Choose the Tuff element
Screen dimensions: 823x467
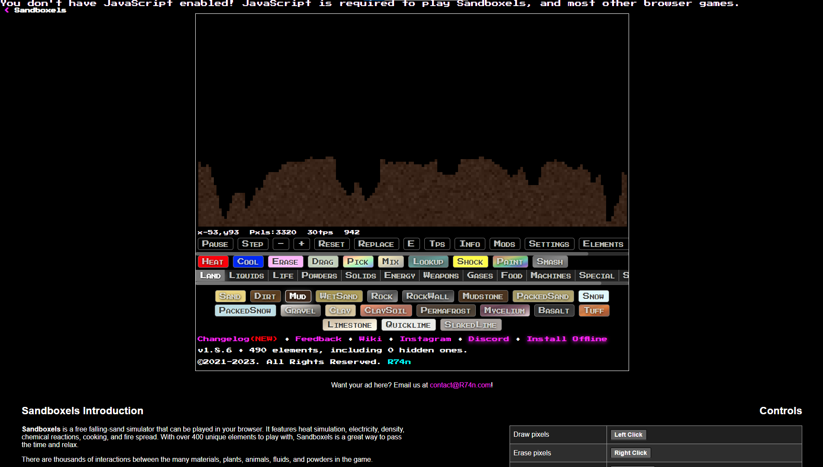pos(594,310)
